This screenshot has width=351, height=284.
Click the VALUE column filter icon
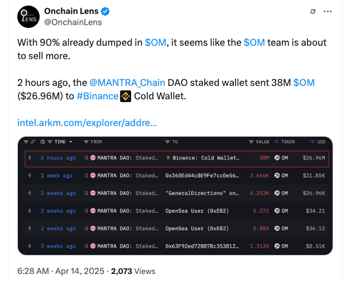(251, 142)
